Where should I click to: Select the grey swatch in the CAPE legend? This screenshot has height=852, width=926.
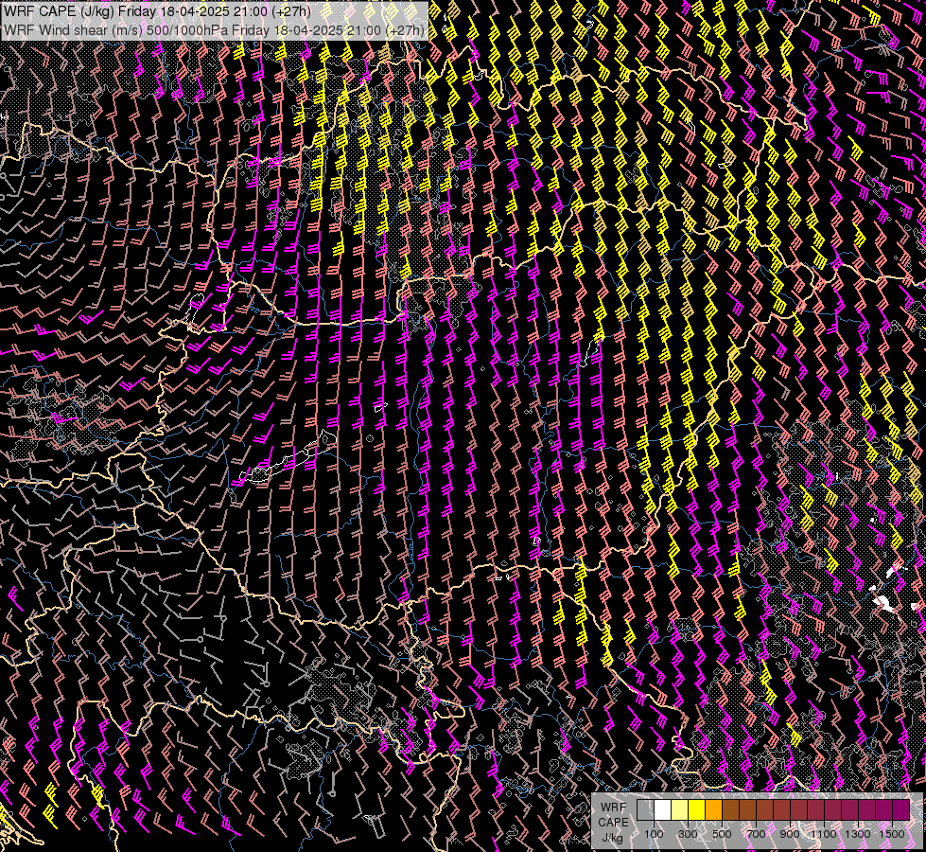pos(645,810)
